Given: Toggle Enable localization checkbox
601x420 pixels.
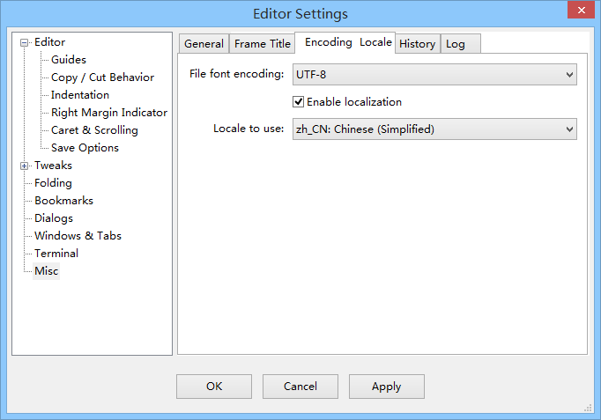Looking at the screenshot, I should click(x=299, y=102).
